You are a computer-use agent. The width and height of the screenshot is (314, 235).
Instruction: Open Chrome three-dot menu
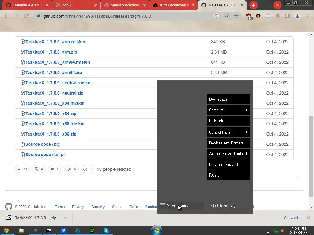(x=307, y=16)
